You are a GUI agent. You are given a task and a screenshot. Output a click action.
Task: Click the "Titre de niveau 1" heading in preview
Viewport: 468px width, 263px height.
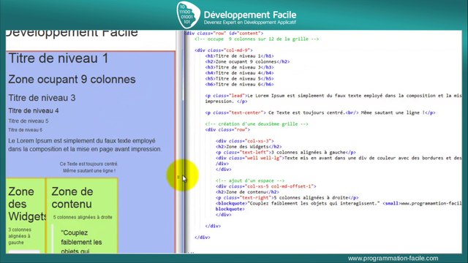(58, 58)
